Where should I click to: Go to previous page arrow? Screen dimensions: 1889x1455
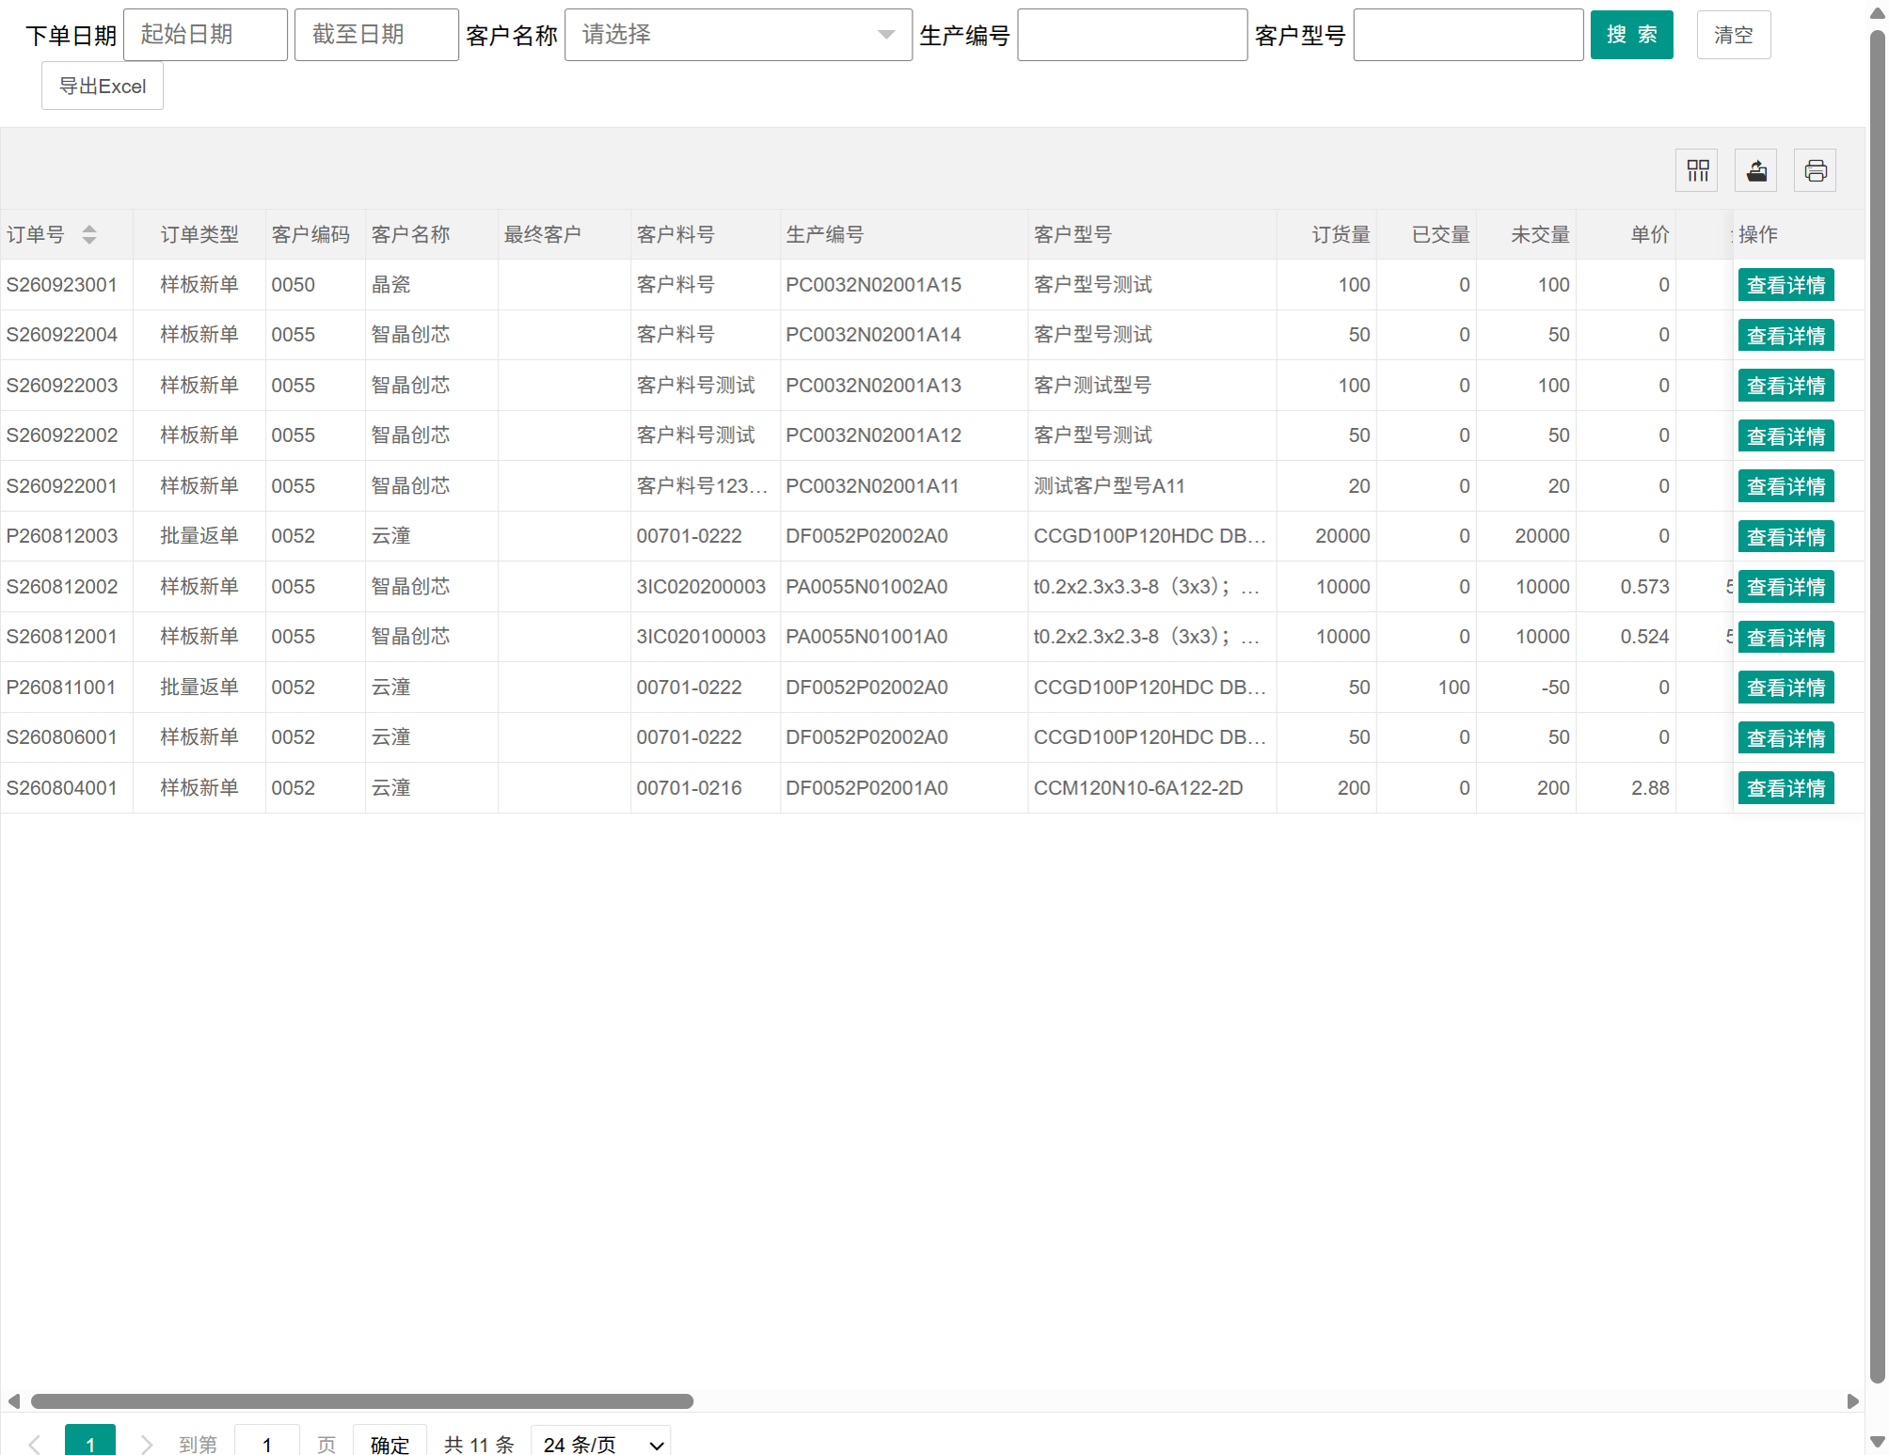click(x=35, y=1444)
